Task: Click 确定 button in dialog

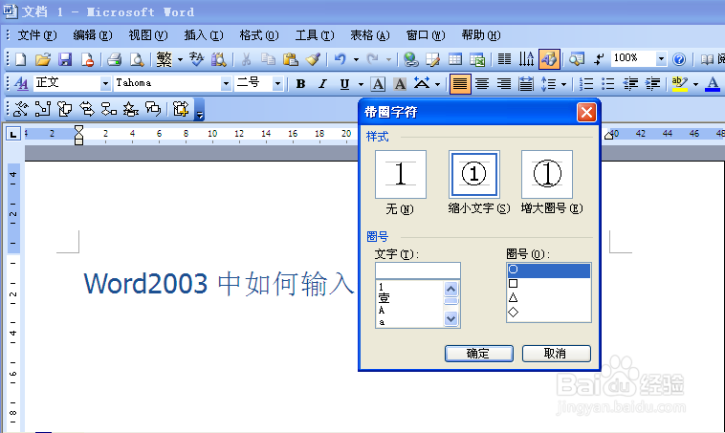Action: click(479, 354)
